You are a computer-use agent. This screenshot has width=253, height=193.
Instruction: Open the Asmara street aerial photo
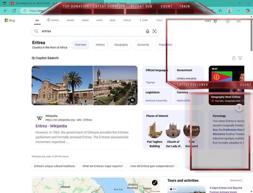pos(115,85)
